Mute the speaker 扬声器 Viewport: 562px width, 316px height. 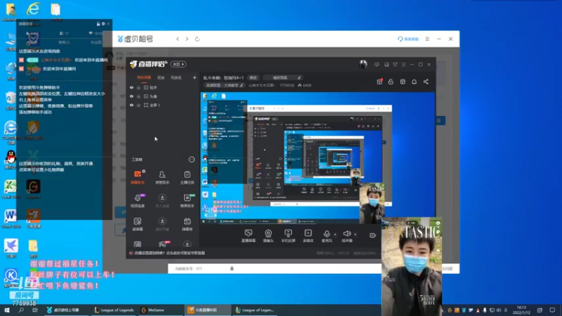(346, 236)
